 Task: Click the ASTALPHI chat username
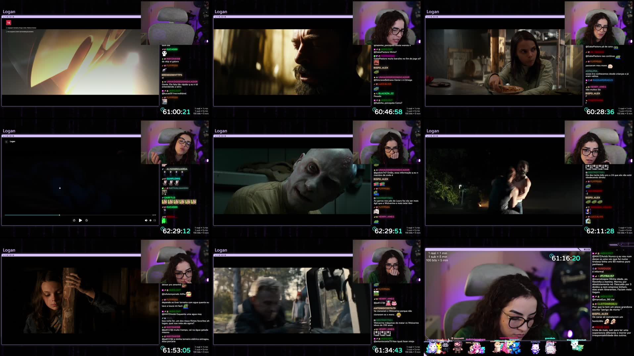(x=592, y=71)
